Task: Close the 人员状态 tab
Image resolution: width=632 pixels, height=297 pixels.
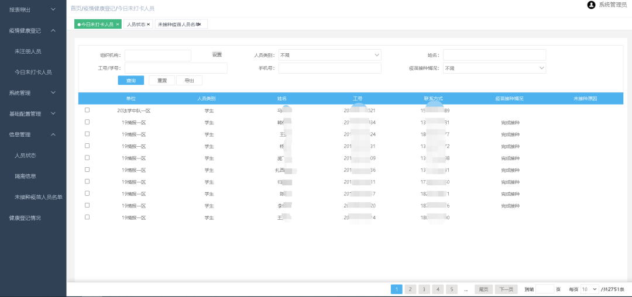Action: click(x=148, y=25)
